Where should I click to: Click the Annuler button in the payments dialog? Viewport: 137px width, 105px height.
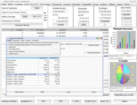[x=68, y=92]
